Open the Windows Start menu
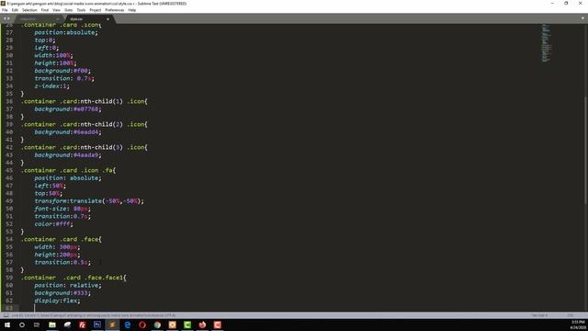The height and width of the screenshot is (331, 588). point(7,325)
